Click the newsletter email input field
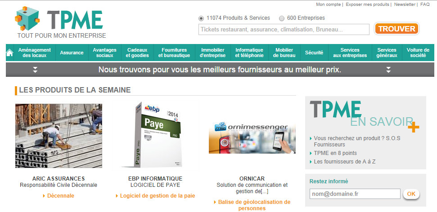 pyautogui.click(x=355, y=194)
